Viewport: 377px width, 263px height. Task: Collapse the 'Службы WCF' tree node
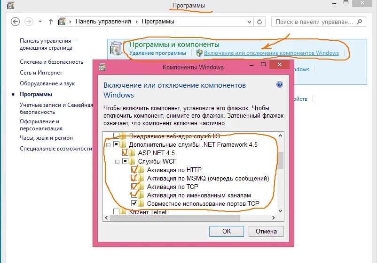[118, 162]
